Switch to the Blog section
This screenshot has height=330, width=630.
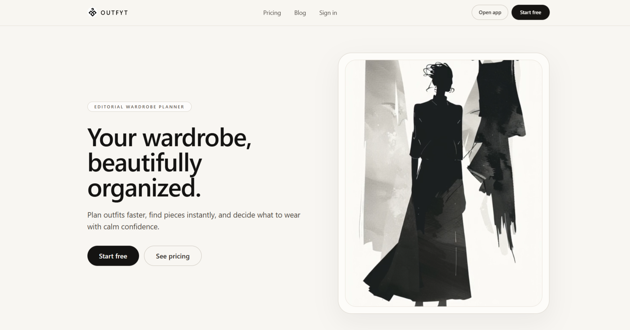point(300,12)
